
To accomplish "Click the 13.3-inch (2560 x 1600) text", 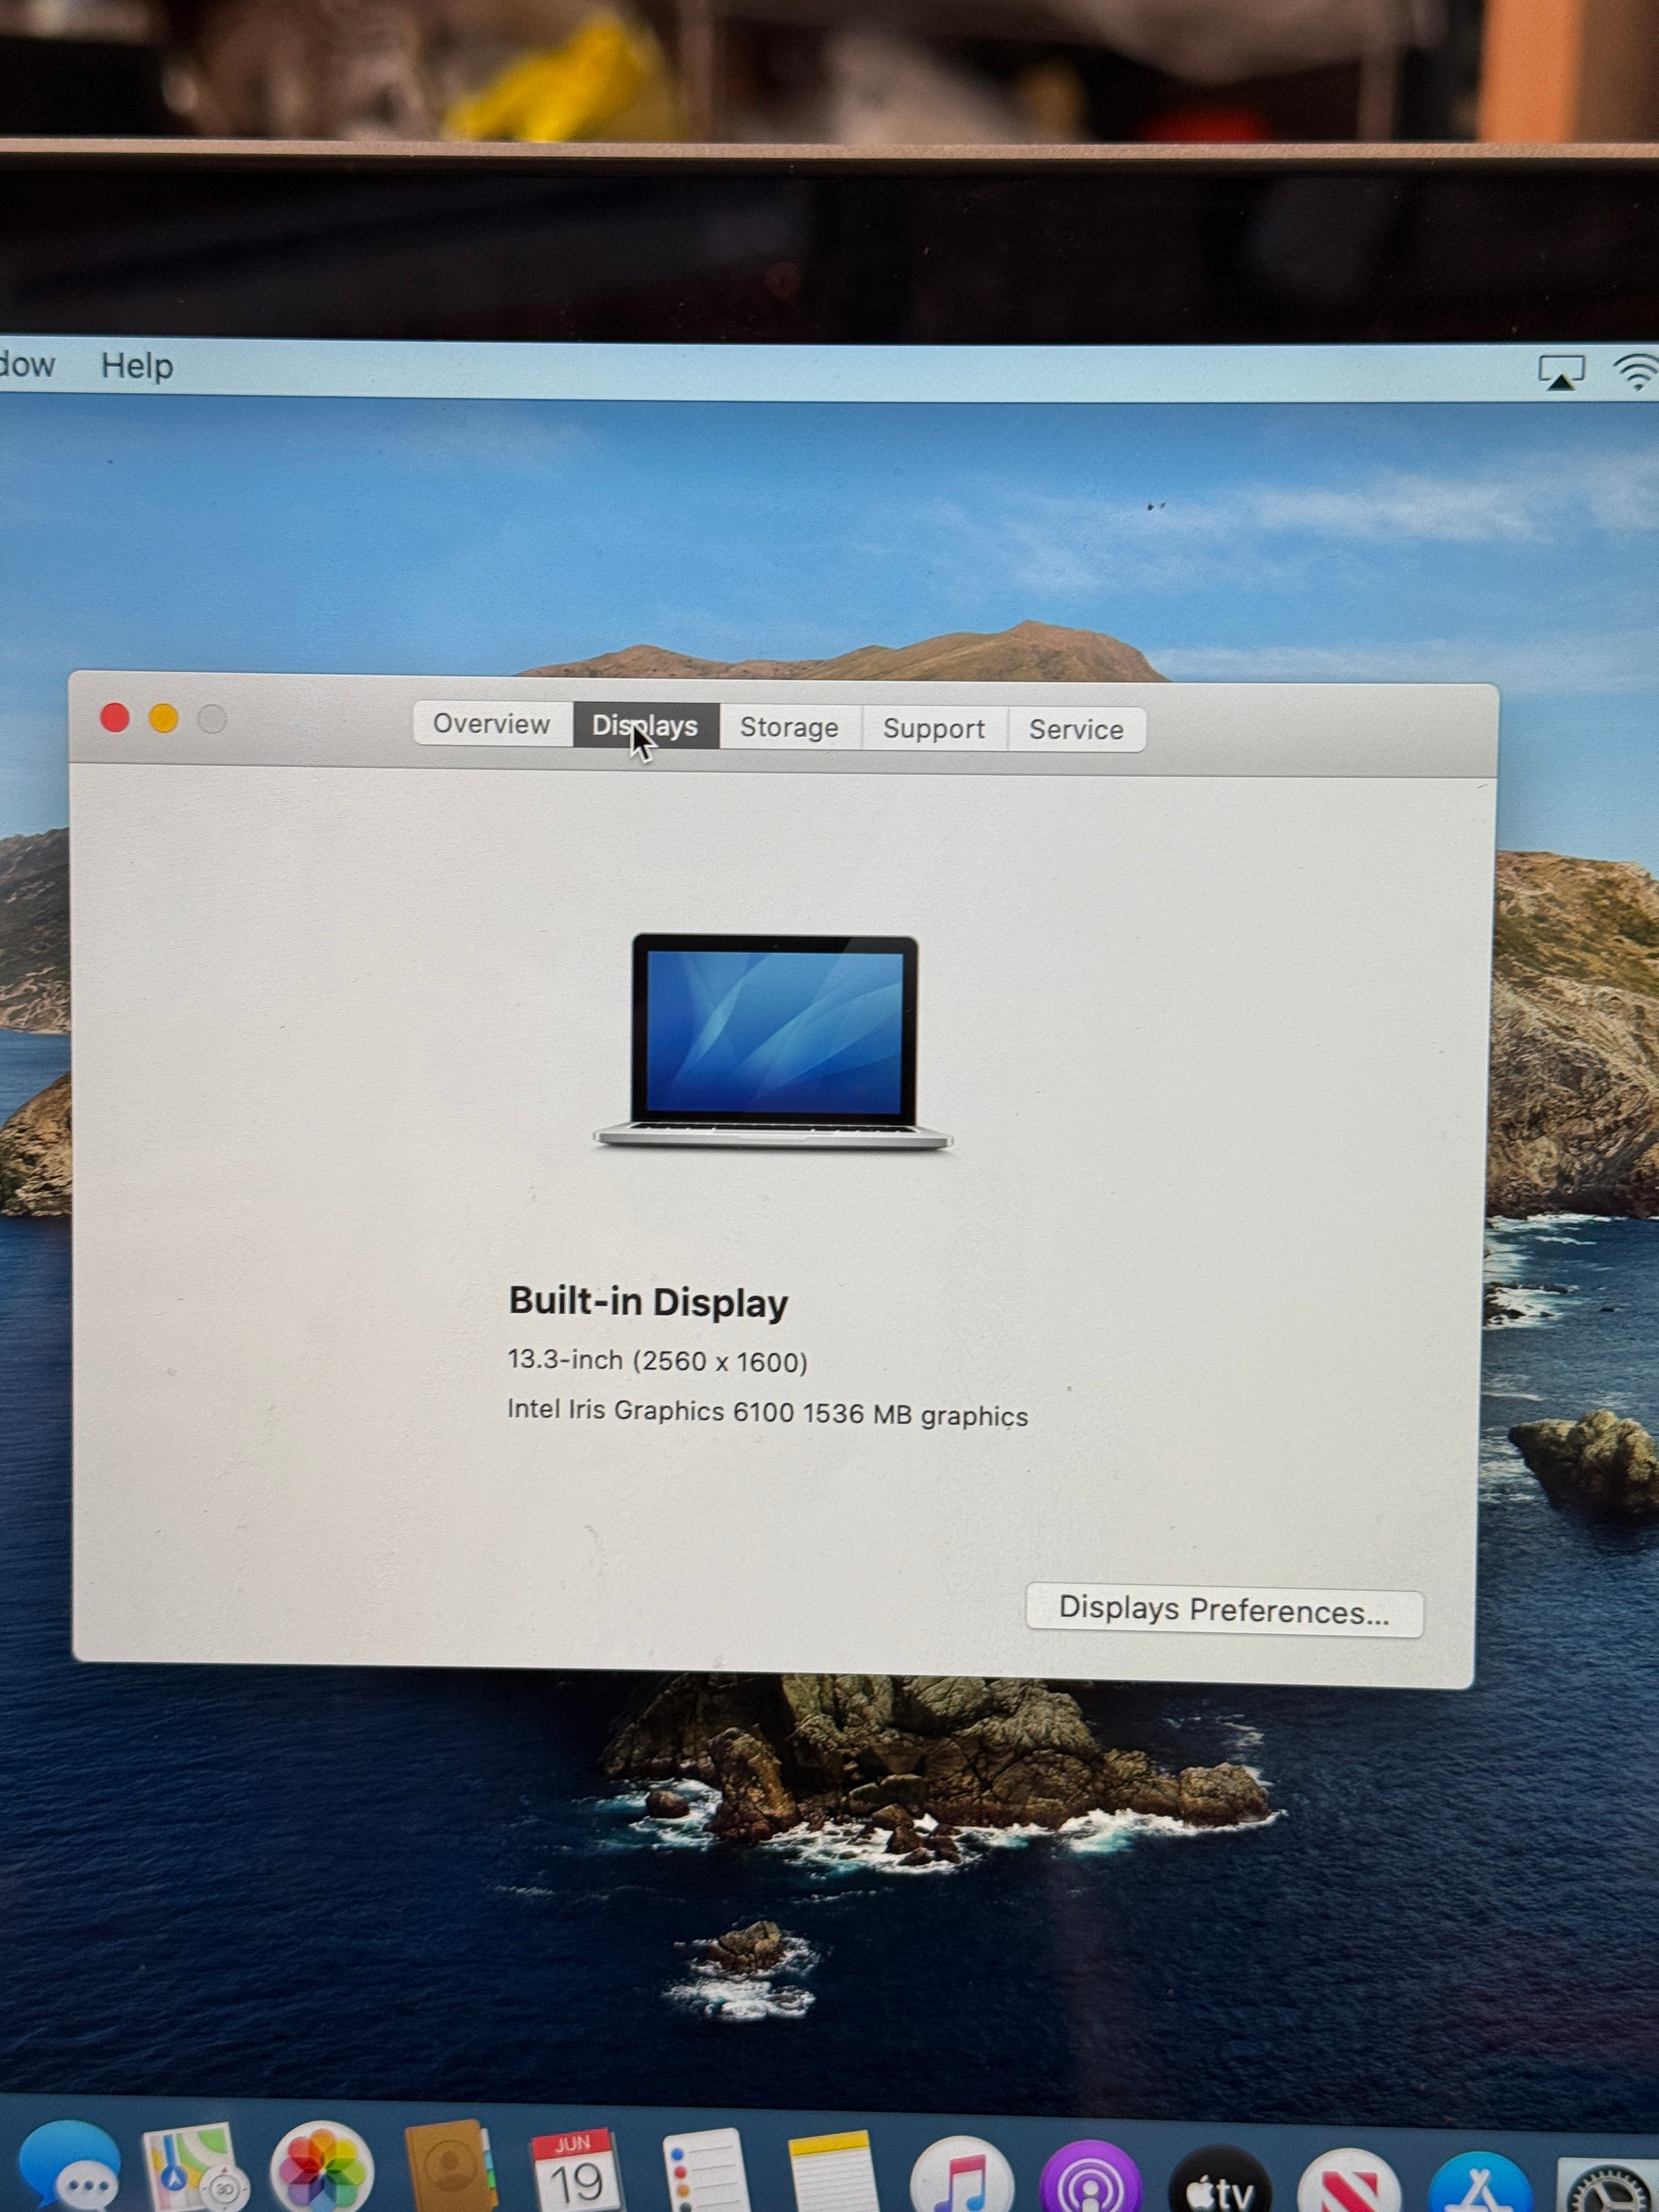I will pos(658,1361).
